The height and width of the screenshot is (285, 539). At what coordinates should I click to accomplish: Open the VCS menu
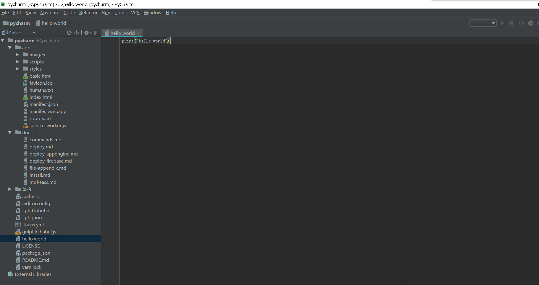click(135, 12)
